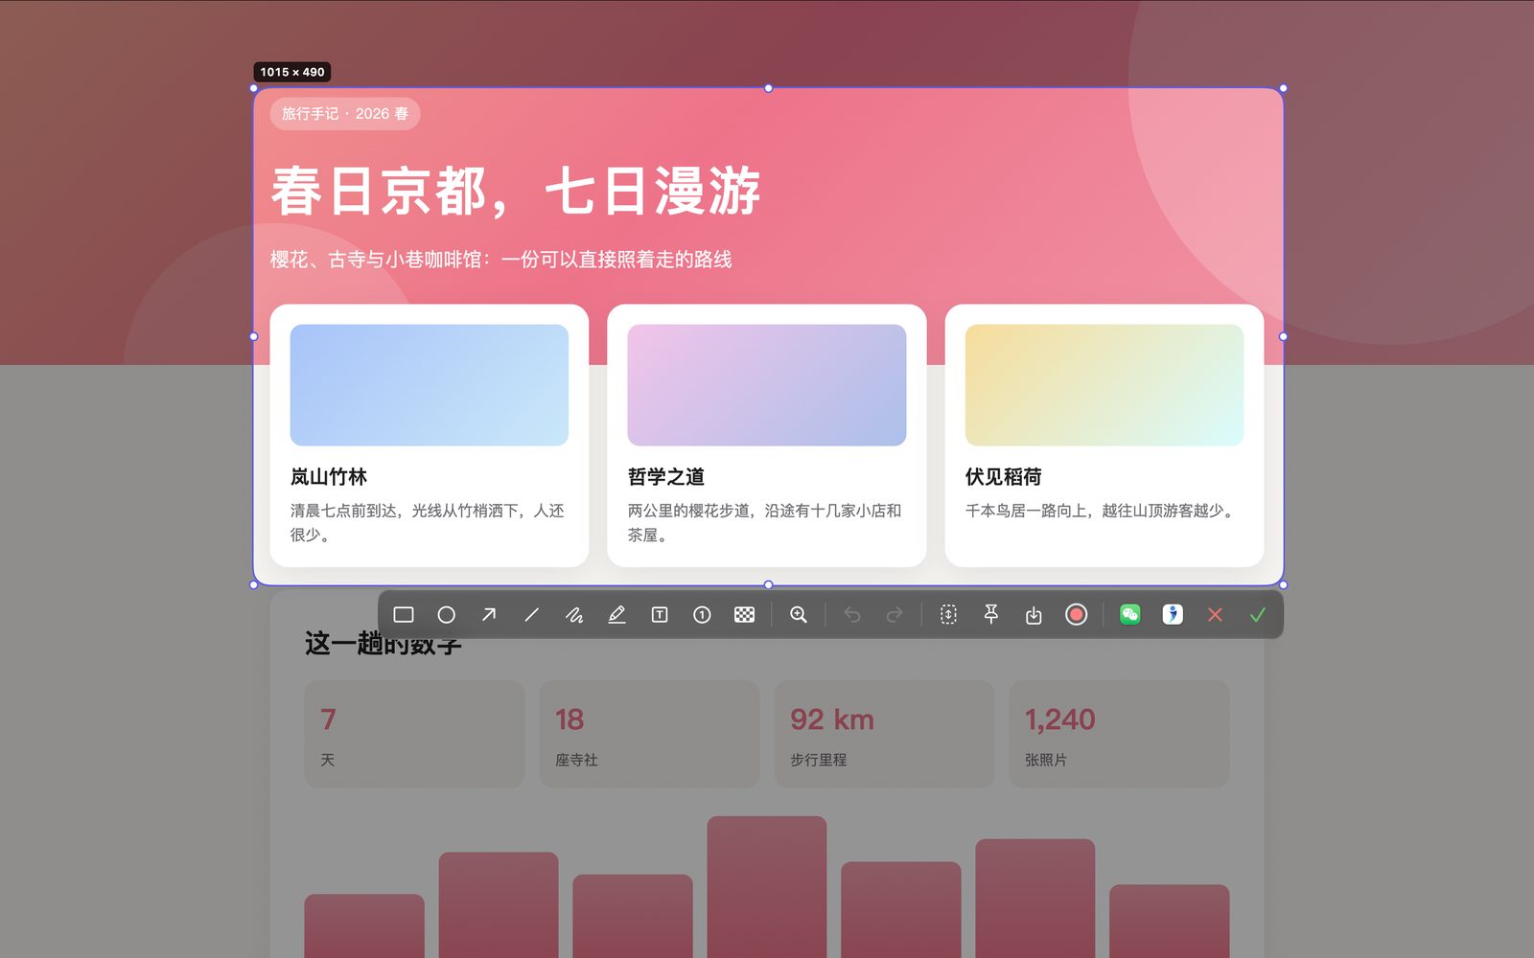Click the 春日京都,七日漫游 headline
Viewport: 1534px width, 958px height.
pyautogui.click(x=516, y=191)
